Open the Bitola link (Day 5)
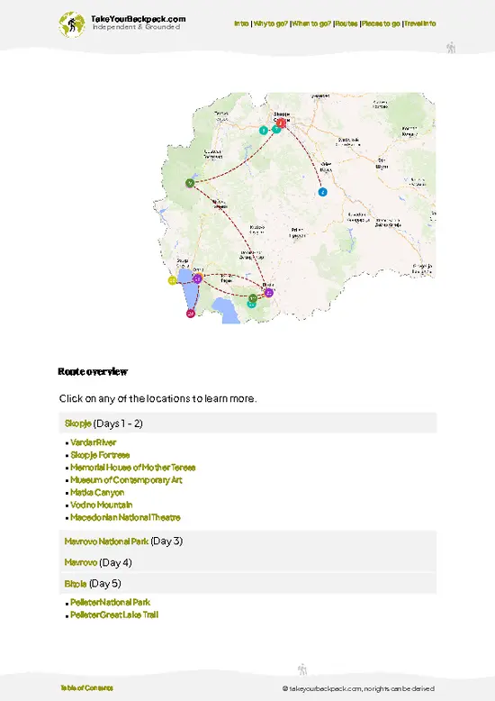This screenshot has width=495, height=701. pos(76,584)
